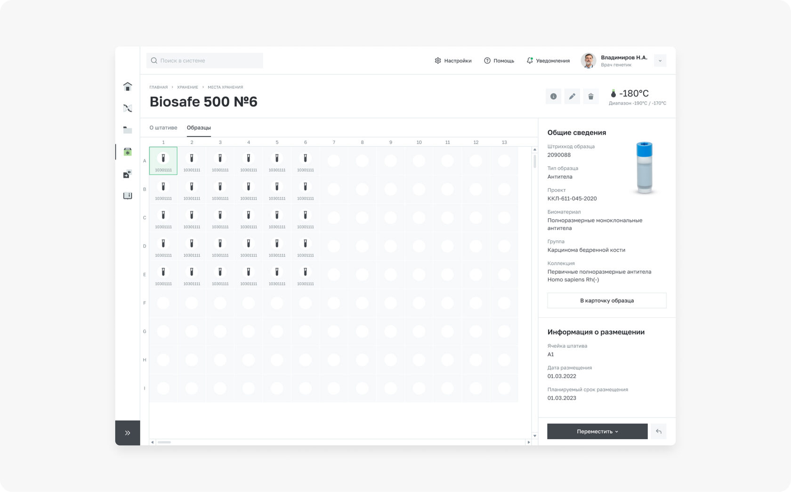The height and width of the screenshot is (492, 791).
Task: Click horizontal scrollbar left arrow
Action: [152, 442]
